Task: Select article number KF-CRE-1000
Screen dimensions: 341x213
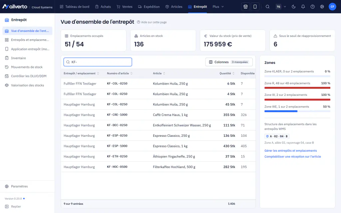Action: [117, 115]
